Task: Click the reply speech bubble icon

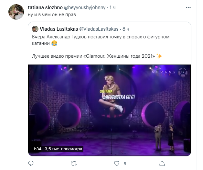Action: coord(31,163)
